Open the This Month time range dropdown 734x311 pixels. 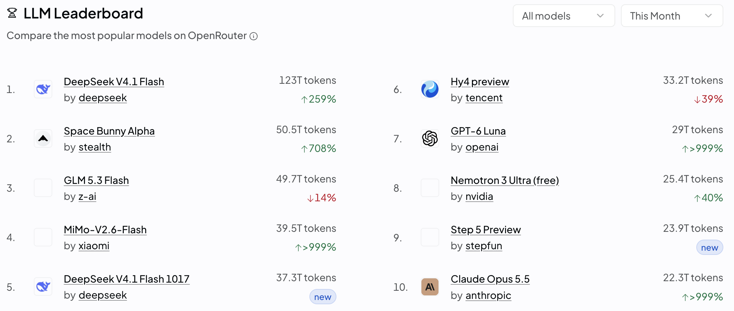point(672,16)
